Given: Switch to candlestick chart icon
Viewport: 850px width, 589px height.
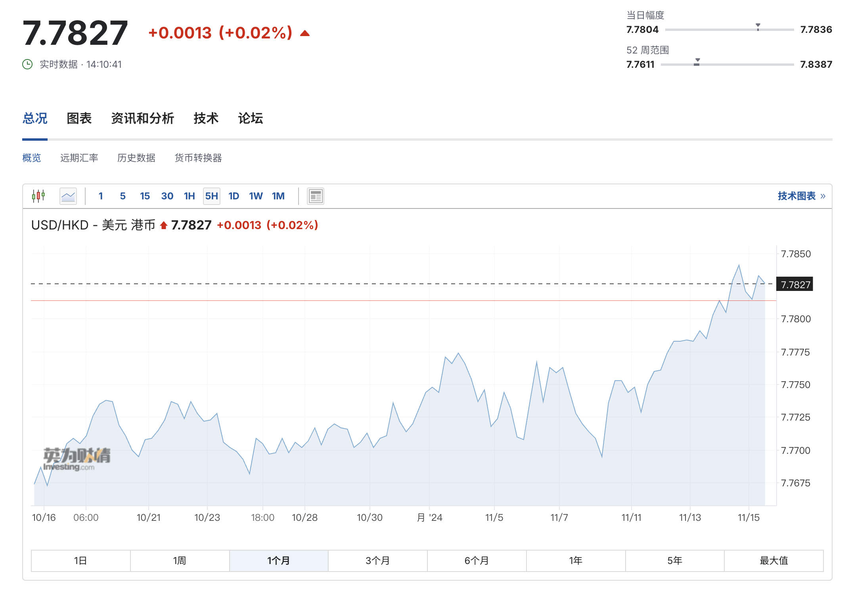Looking at the screenshot, I should 38,196.
